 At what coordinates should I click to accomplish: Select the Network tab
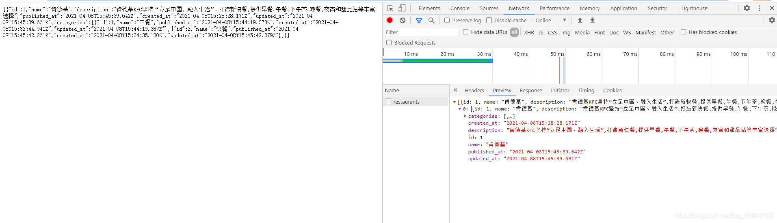click(x=519, y=8)
